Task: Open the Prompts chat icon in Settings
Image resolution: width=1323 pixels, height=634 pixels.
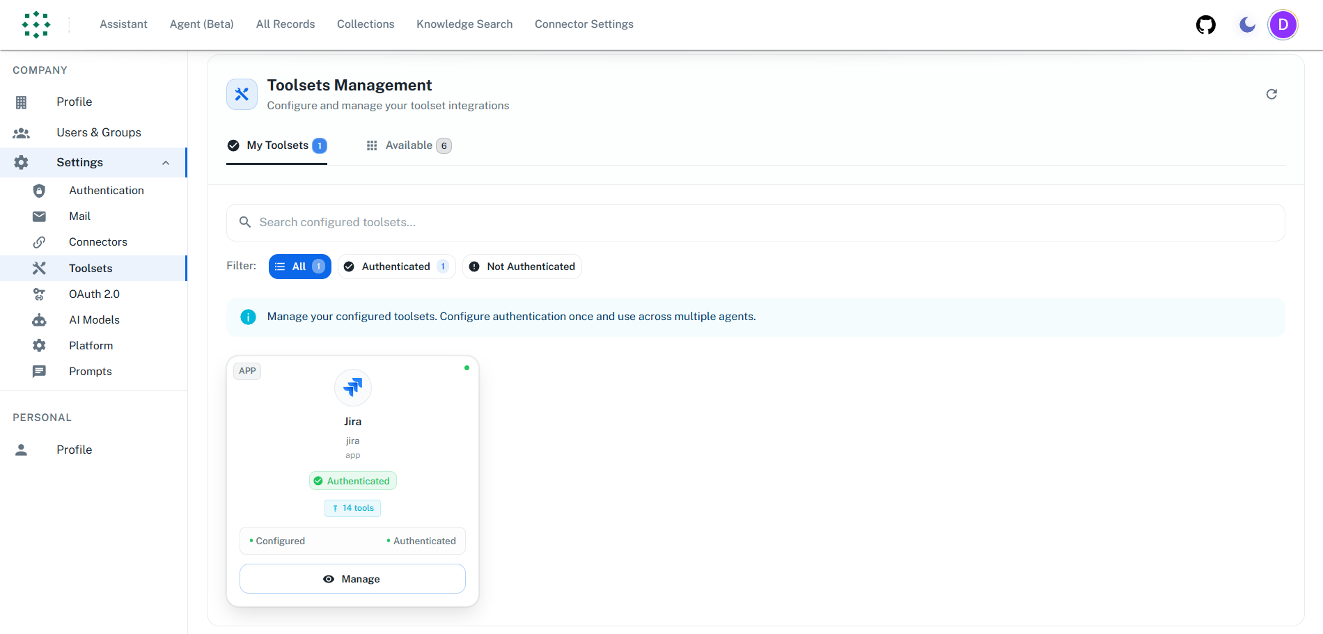Action: (39, 371)
